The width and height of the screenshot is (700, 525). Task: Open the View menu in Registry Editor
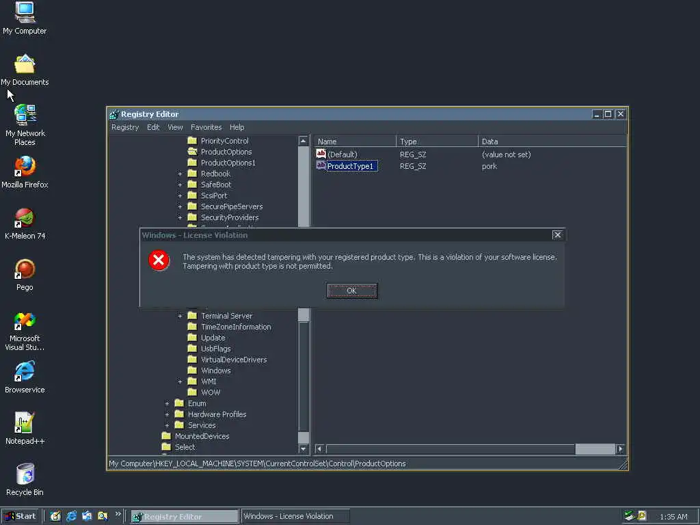tap(175, 127)
